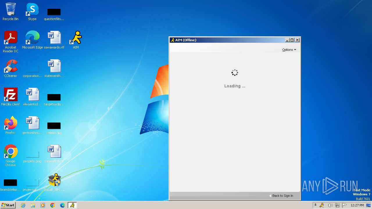
Task: Switch to AIM taskbar button
Action: click(x=72, y=205)
